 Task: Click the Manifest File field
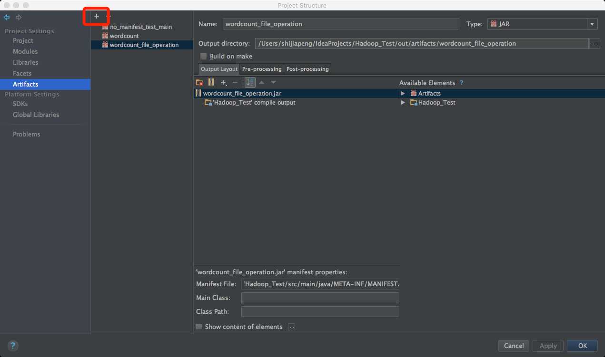[x=320, y=284]
